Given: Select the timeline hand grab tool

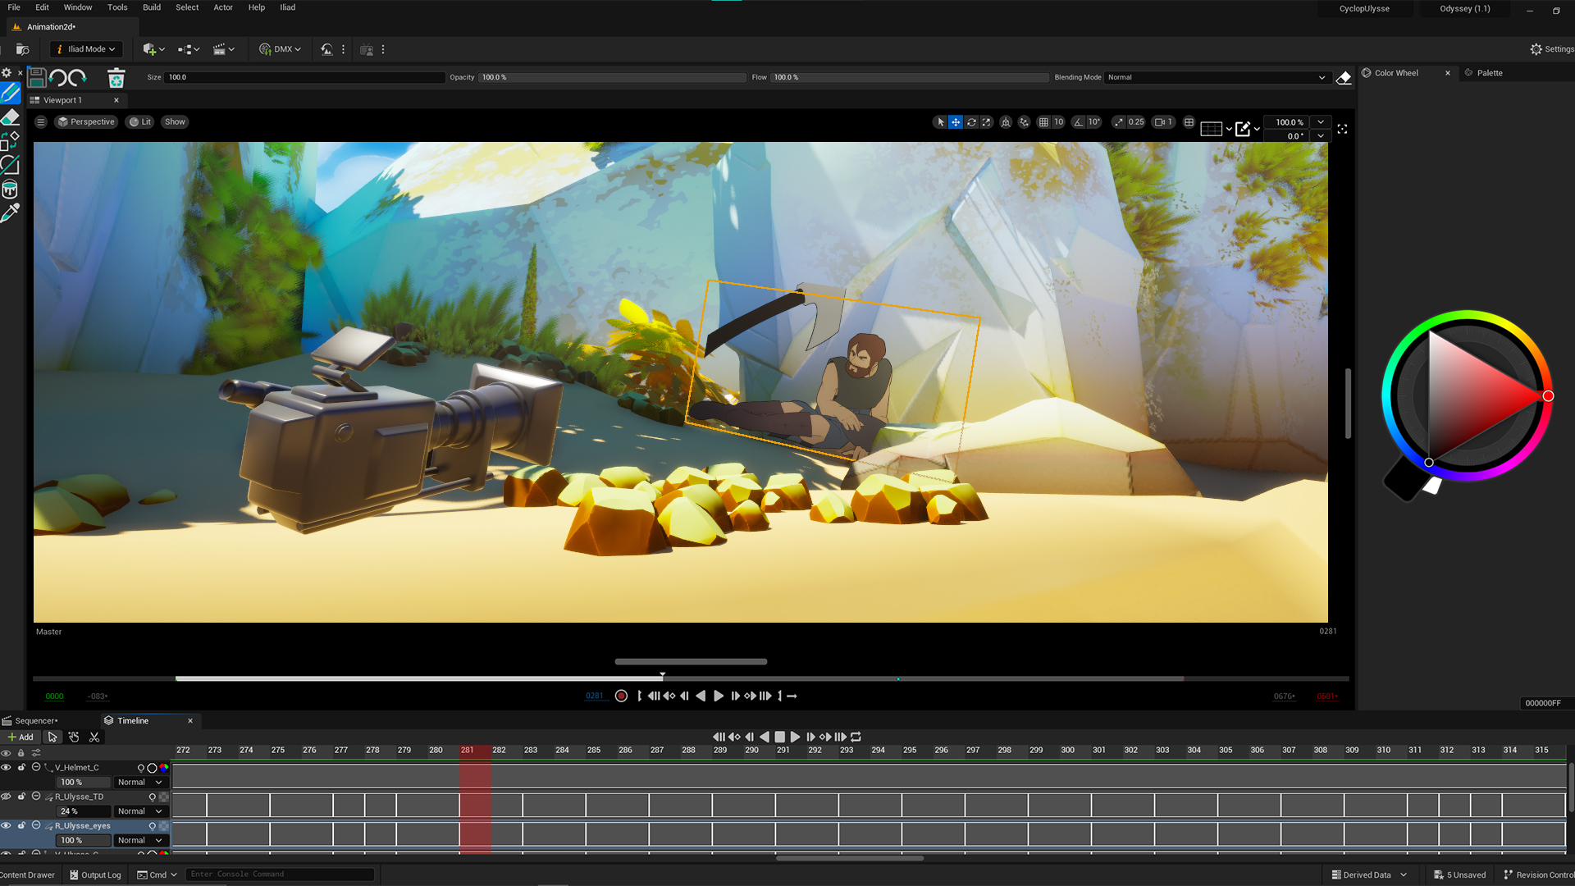Looking at the screenshot, I should pyautogui.click(x=74, y=738).
